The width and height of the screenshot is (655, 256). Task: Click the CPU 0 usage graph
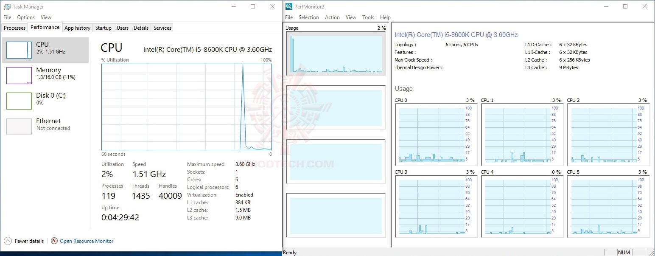point(436,135)
